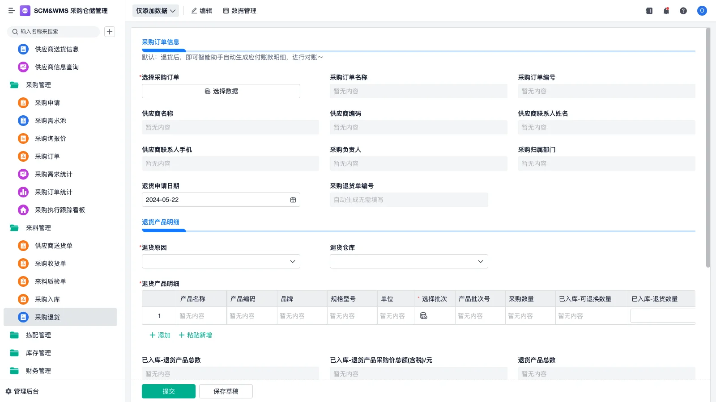
Task: Click the 采购询报价 item icon
Action: click(23, 138)
